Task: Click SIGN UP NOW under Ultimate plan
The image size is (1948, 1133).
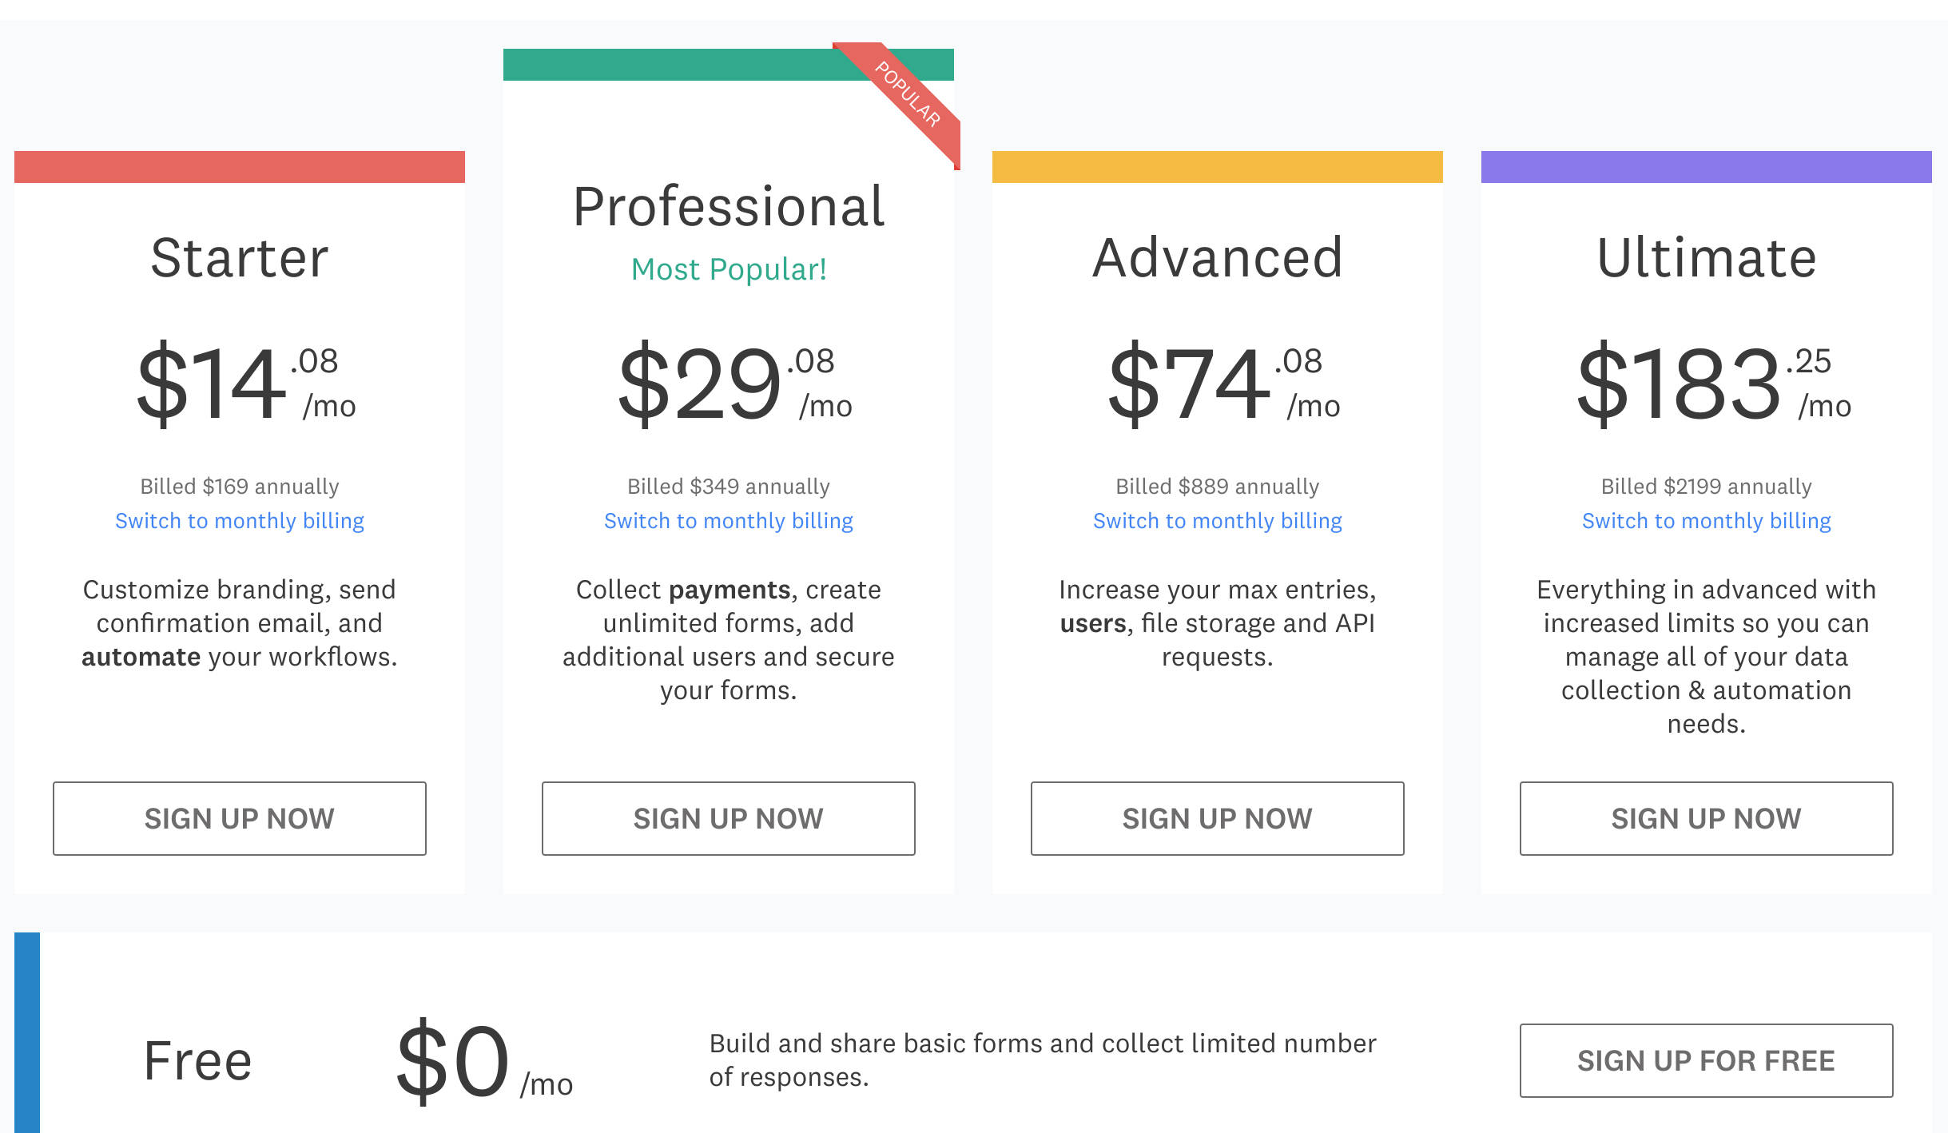Action: click(1705, 818)
